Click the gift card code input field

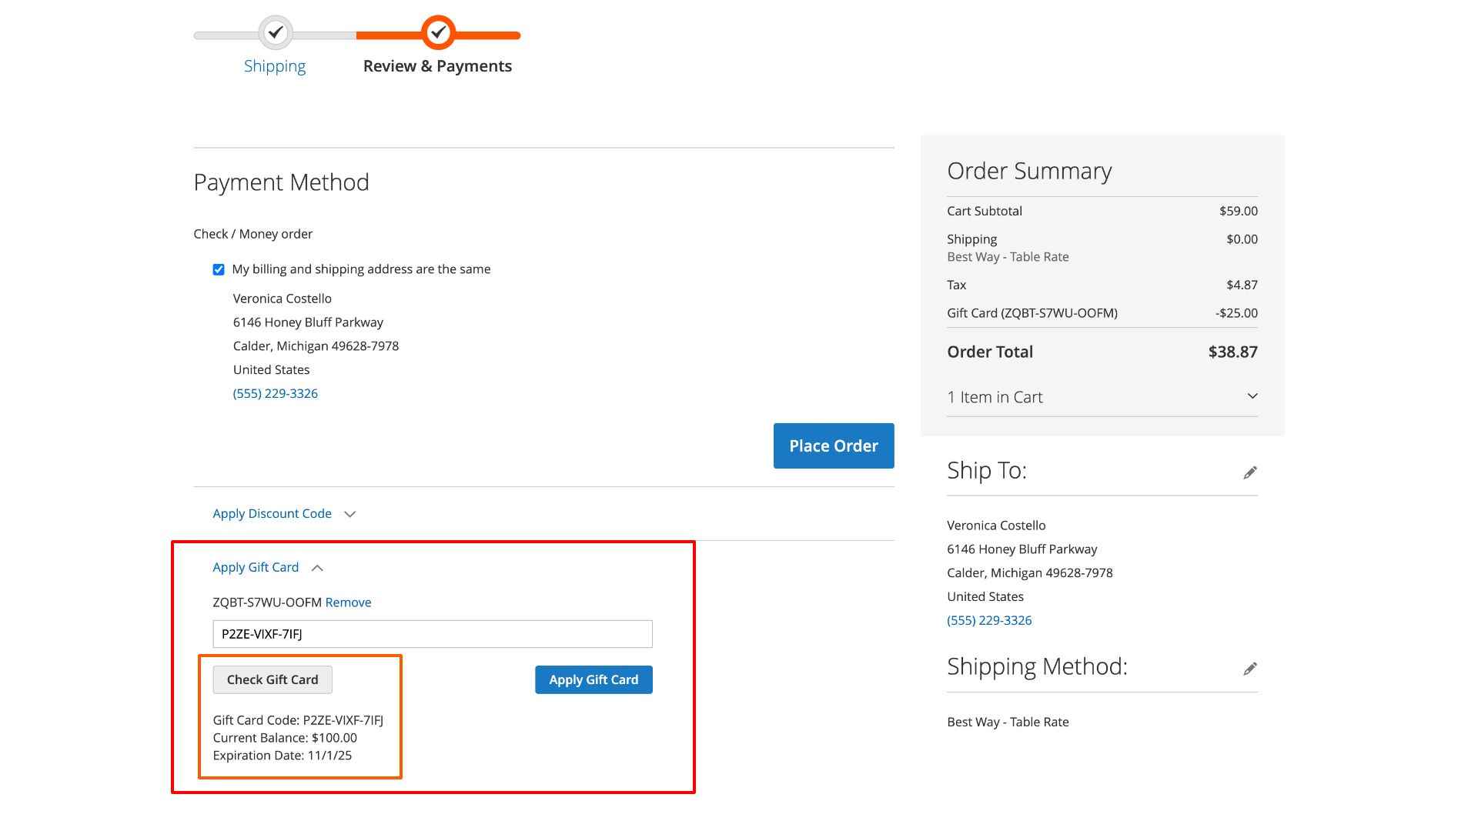click(x=433, y=633)
